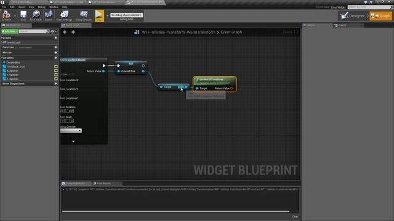Toggle visibility eye for Y_Spinner variable

click(x=56, y=75)
